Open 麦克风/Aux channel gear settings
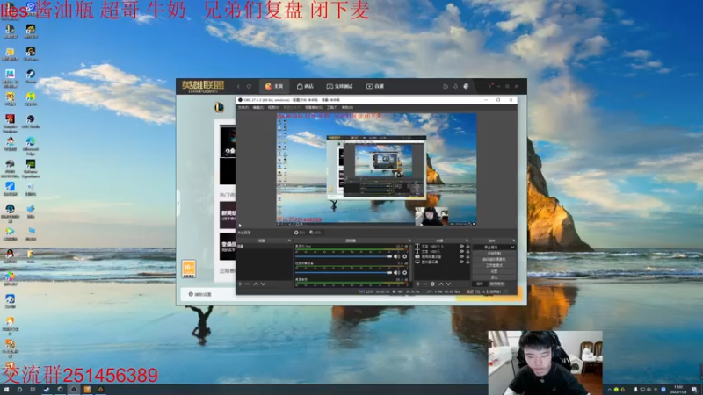Screen dimensions: 703x395 404,256
